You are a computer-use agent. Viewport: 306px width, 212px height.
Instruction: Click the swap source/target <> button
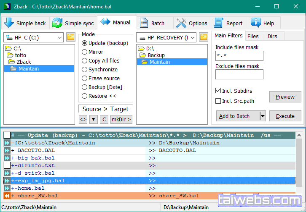pos(83,119)
